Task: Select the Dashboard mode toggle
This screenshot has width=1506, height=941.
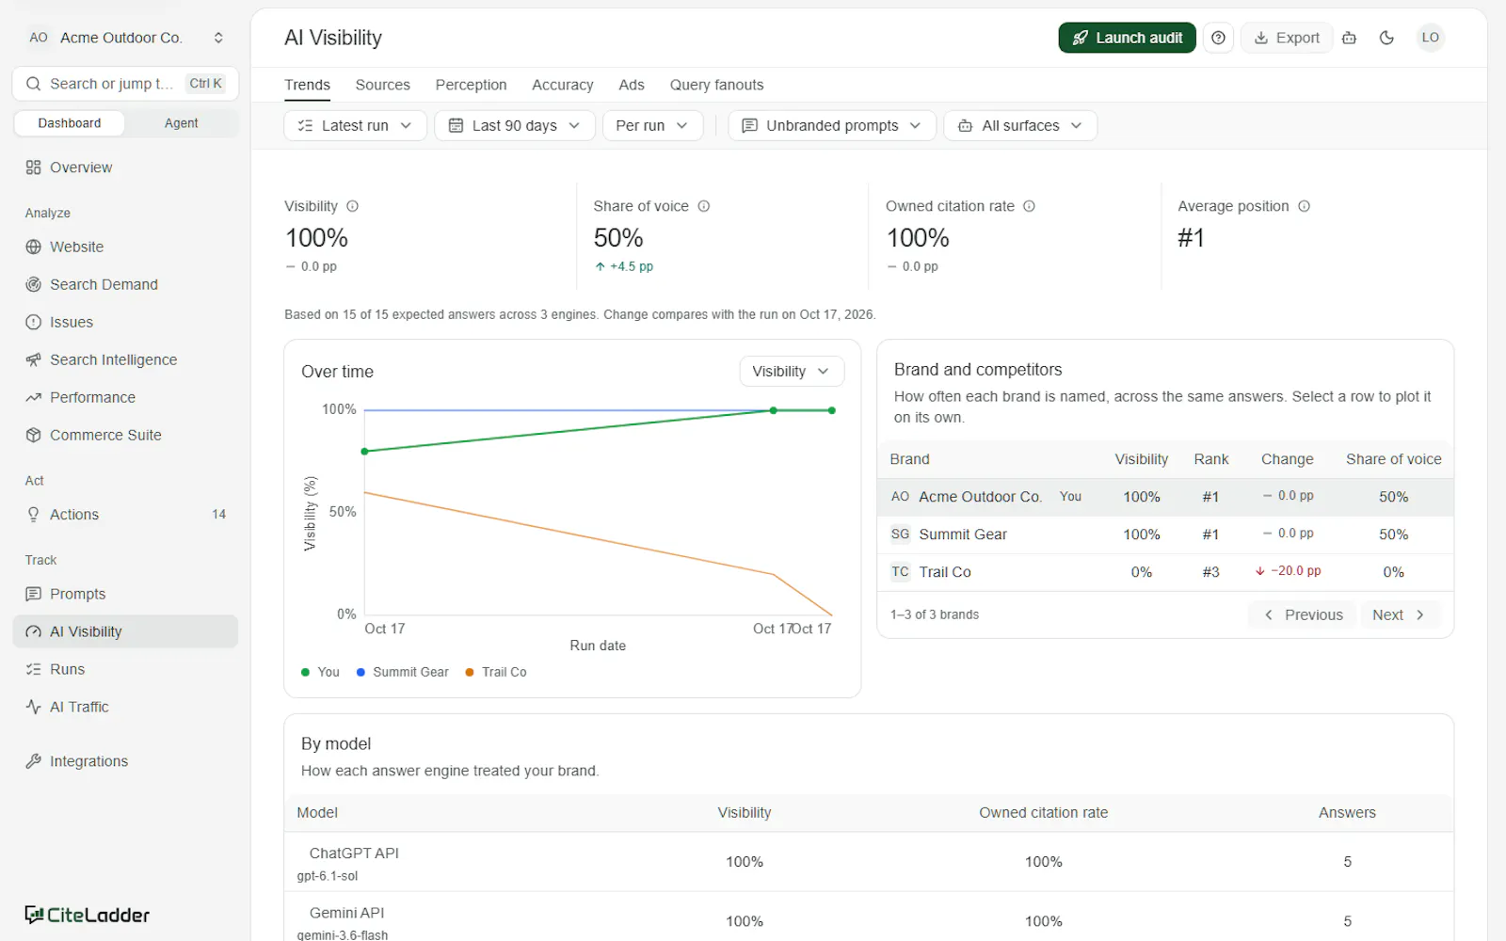Action: pyautogui.click(x=70, y=123)
